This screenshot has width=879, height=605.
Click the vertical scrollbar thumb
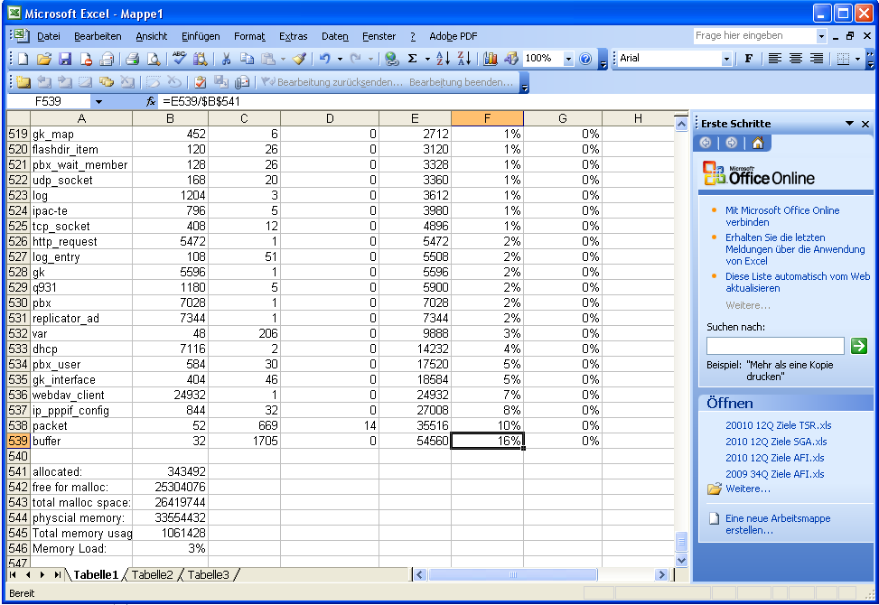(681, 541)
